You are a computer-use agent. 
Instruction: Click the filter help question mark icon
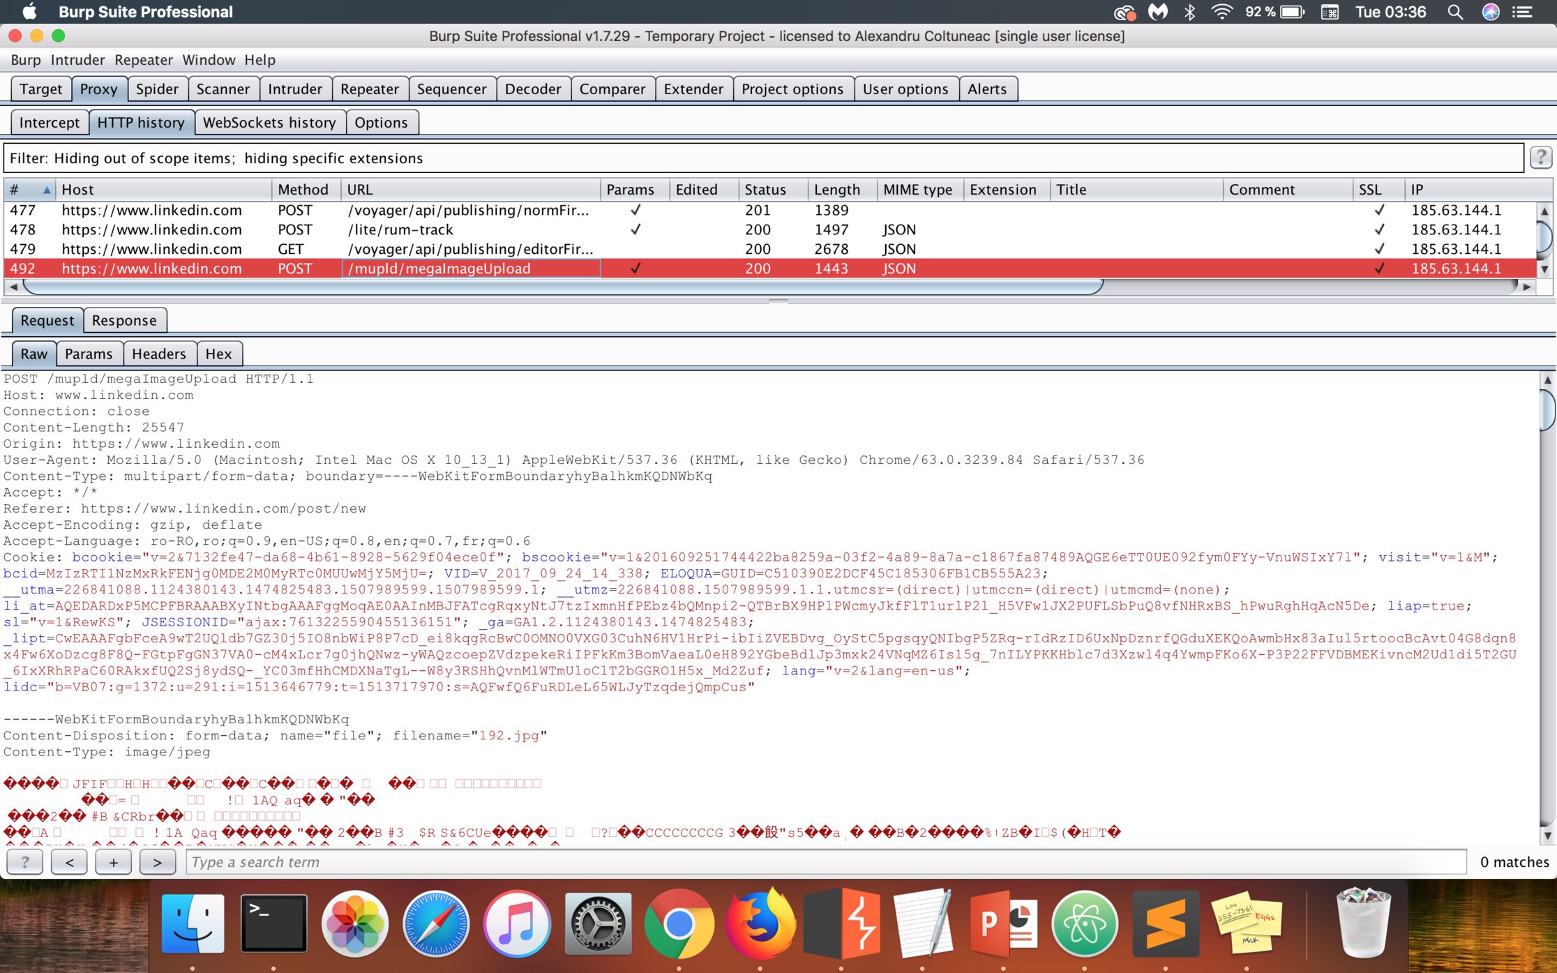coord(1541,158)
